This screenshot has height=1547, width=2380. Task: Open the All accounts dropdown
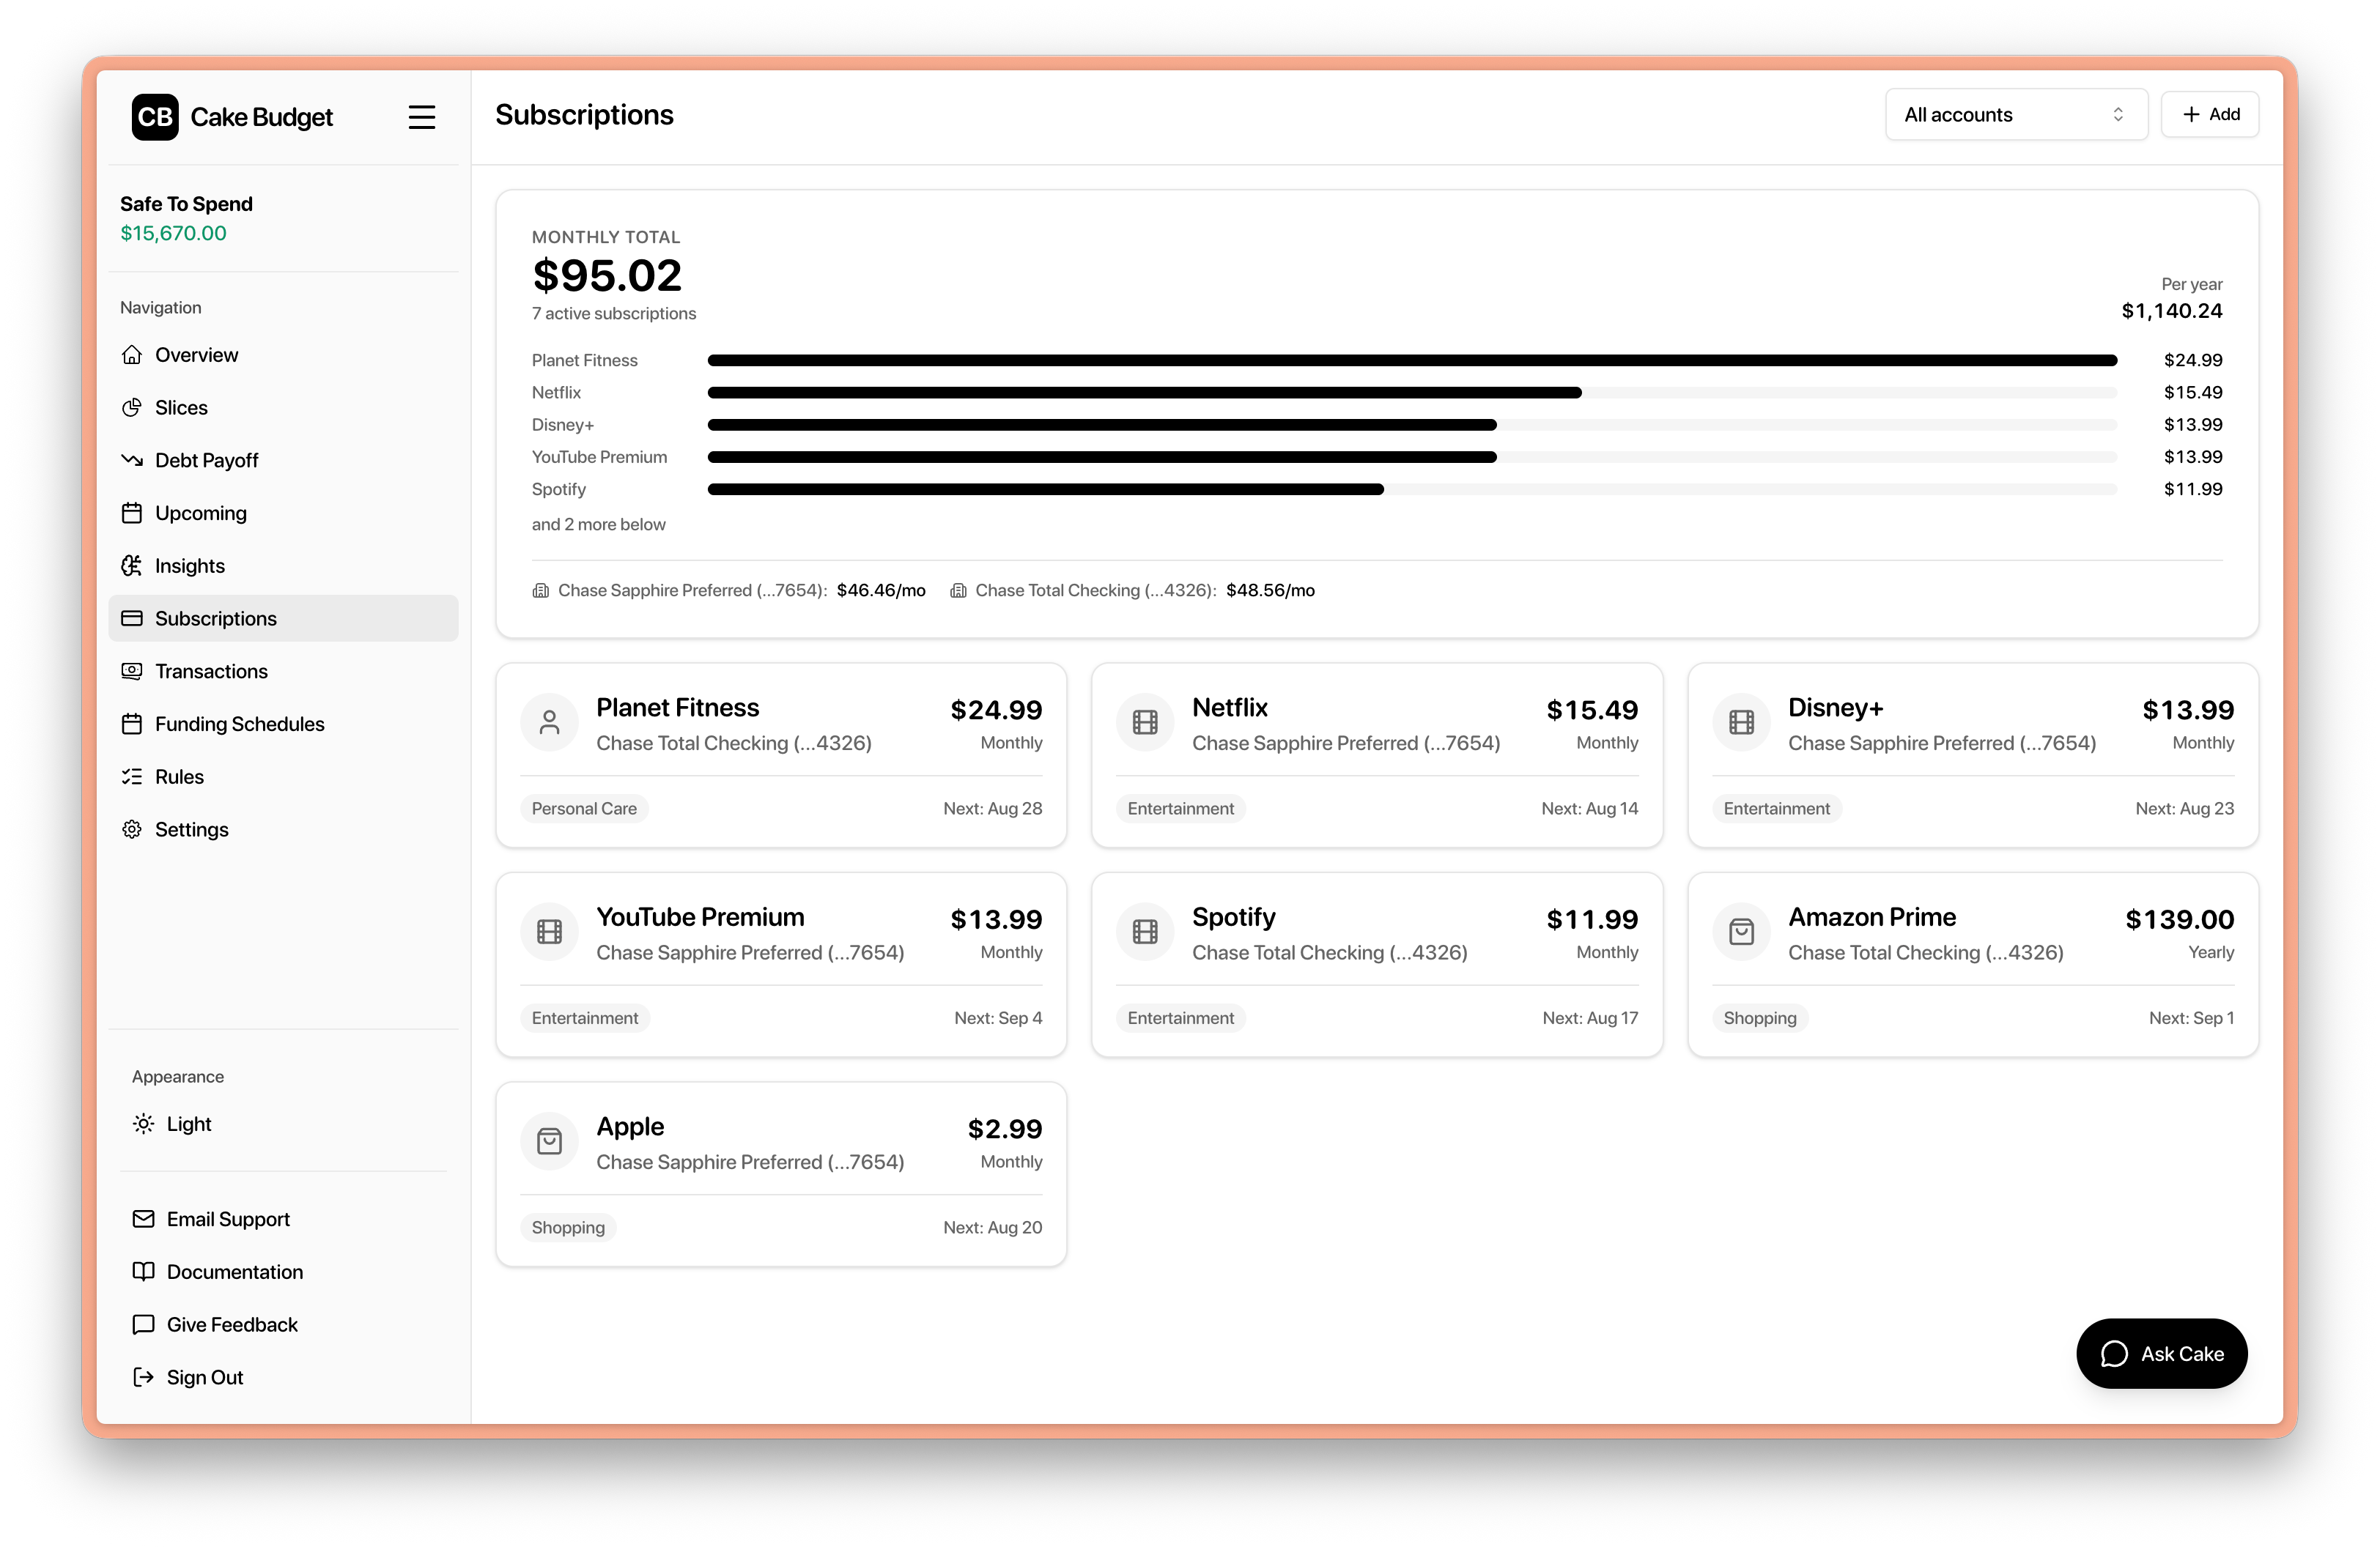pos(2016,115)
